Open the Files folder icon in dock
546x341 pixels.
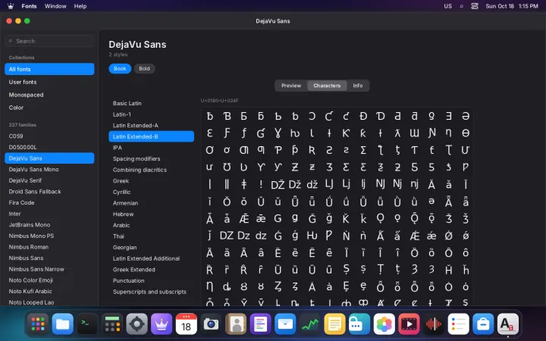pyautogui.click(x=63, y=324)
